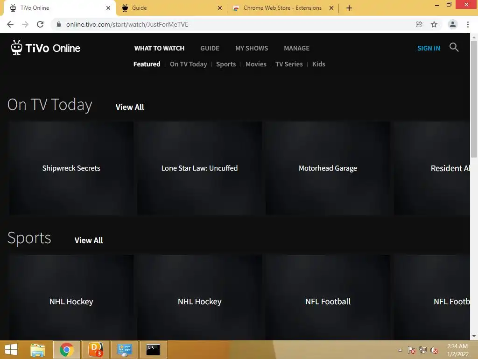
Task: Click the lock icon in address bar
Action: pos(59,24)
